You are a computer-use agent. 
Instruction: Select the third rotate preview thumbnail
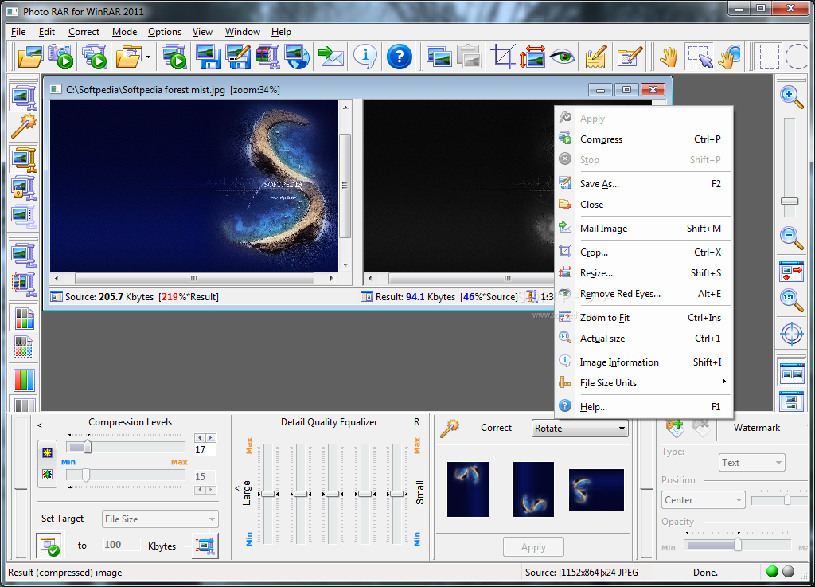tap(596, 490)
